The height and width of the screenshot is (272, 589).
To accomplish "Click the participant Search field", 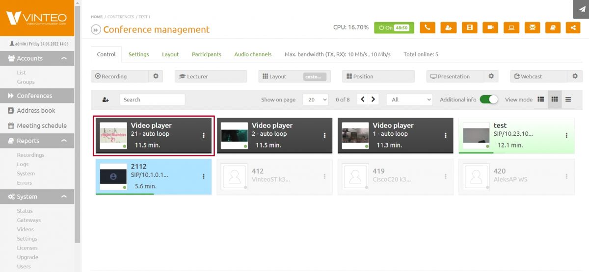I will pos(152,99).
